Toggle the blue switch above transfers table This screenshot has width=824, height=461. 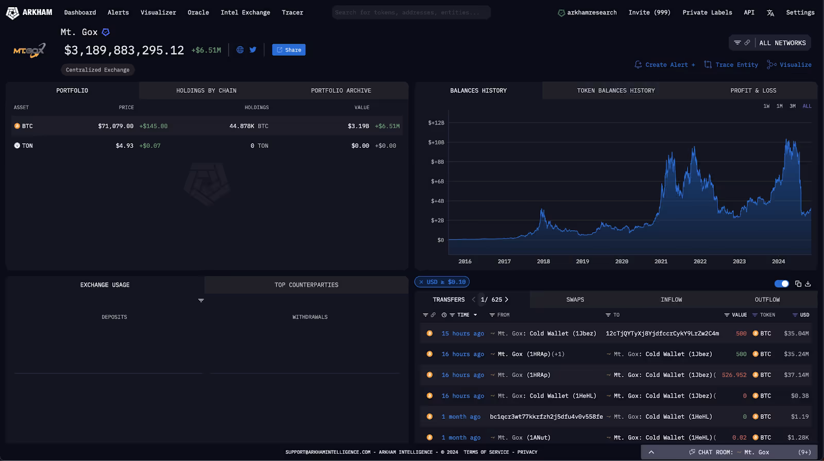(x=781, y=284)
